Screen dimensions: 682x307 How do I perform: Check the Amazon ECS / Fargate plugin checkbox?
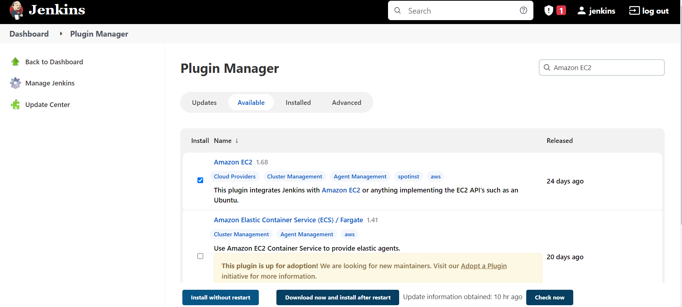click(x=200, y=256)
